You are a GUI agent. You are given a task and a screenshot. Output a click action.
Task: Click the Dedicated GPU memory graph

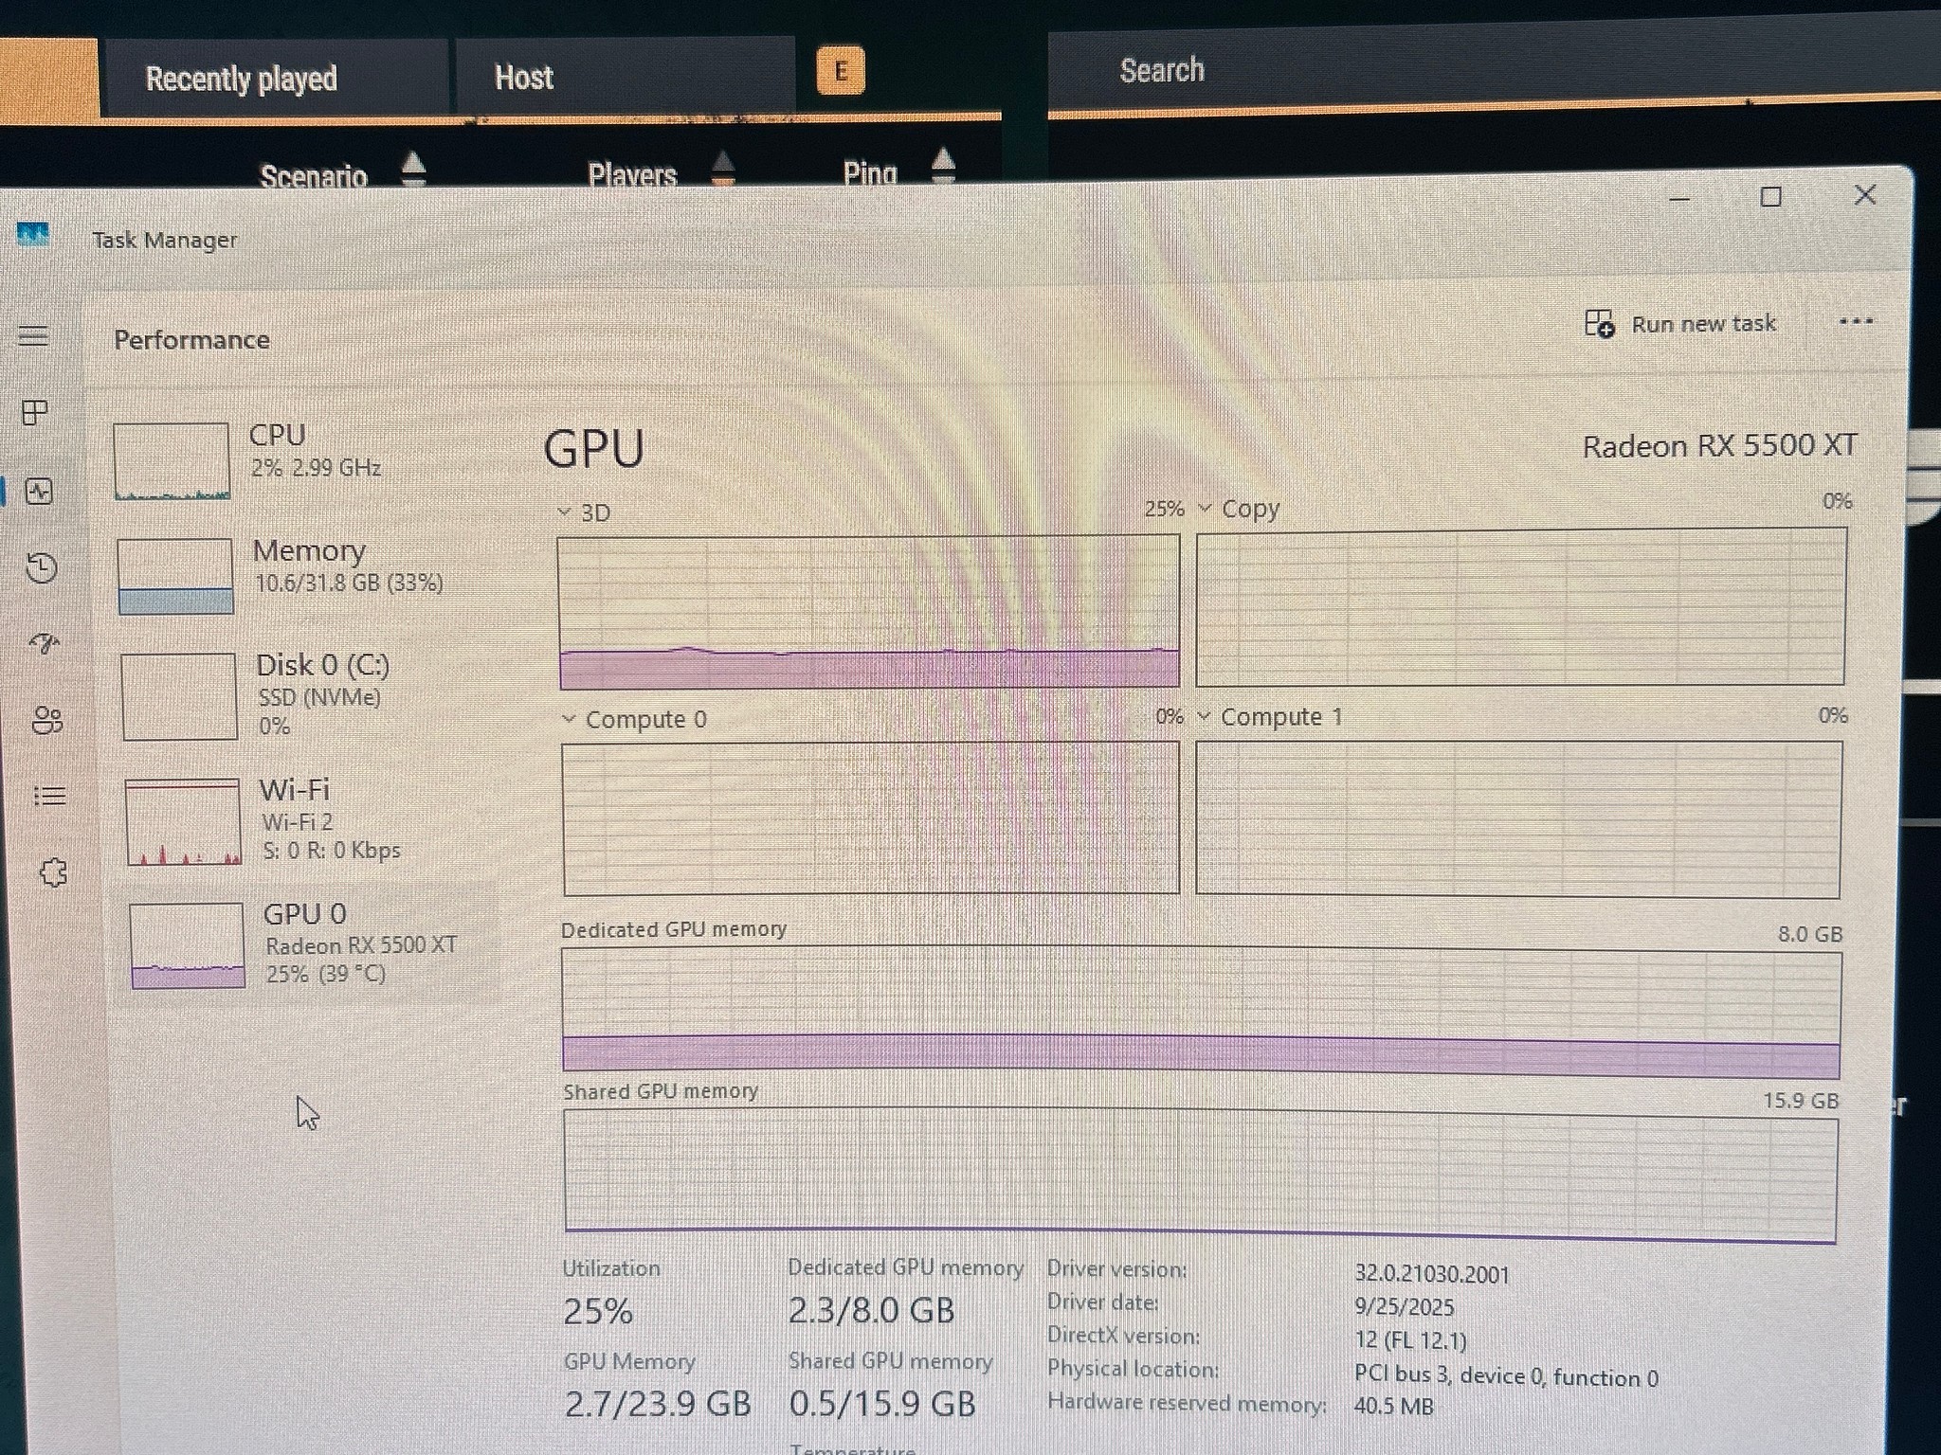tap(1202, 1013)
